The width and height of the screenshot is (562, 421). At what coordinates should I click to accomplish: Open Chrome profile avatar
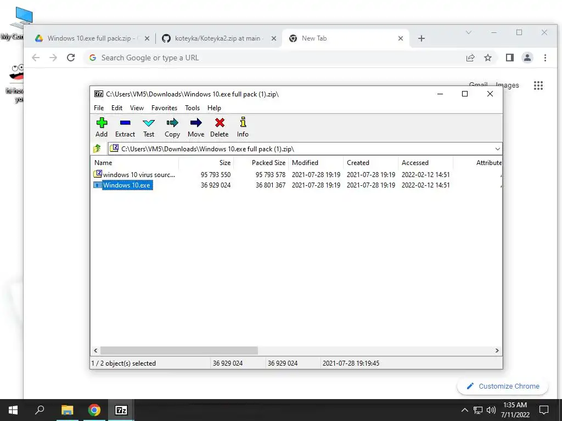[527, 58]
